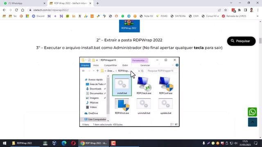Open the taskbar clock and date
This screenshot has width=262, height=147.
tap(245, 143)
